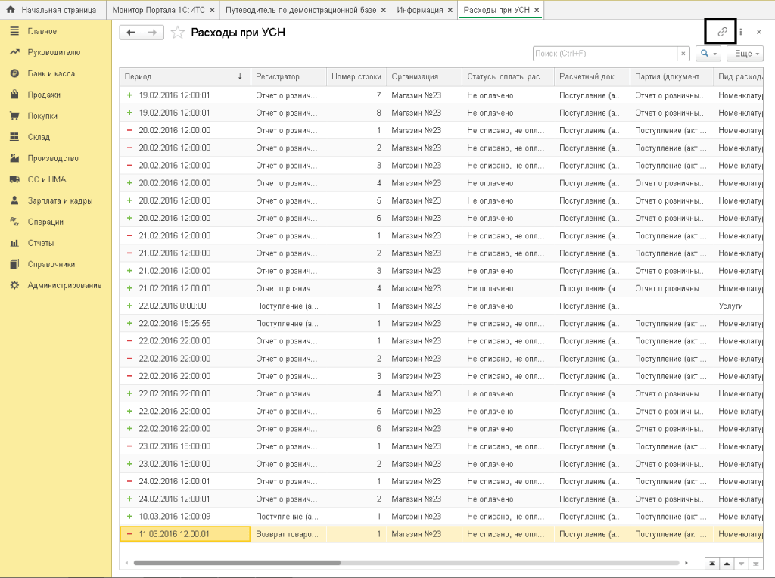
Task: Select the Администрирование section
Action: coord(64,285)
